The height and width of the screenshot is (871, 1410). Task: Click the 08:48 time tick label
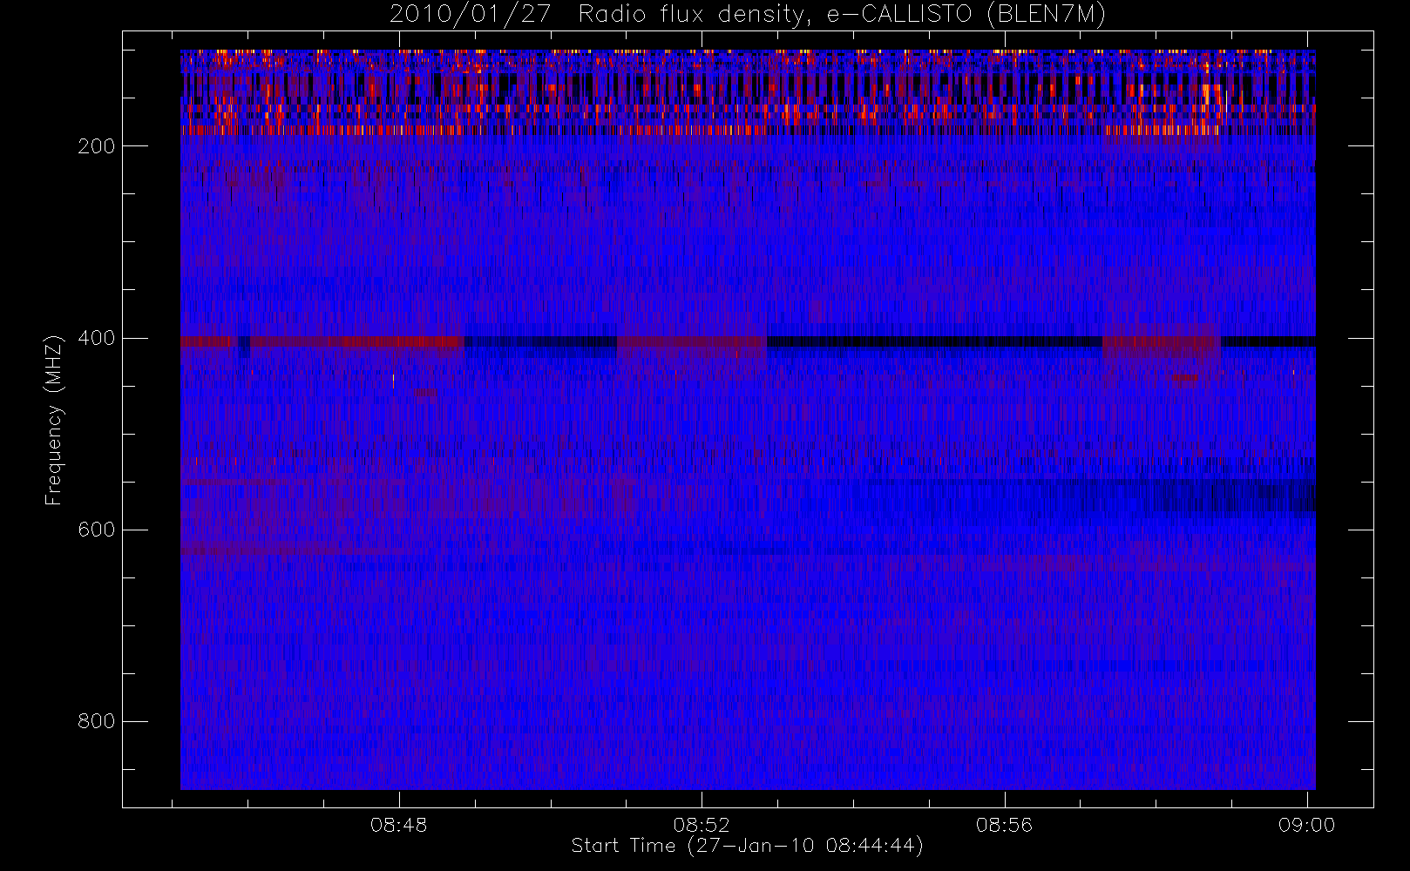point(399,825)
